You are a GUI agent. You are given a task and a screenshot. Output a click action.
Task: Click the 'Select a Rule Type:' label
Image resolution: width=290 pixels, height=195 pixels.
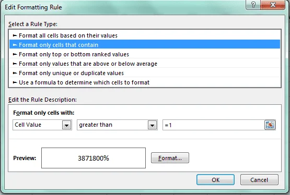click(x=33, y=24)
